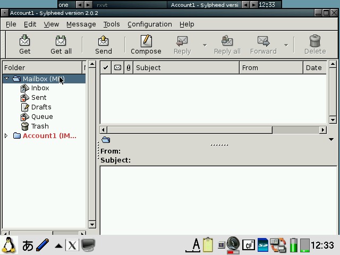Open the Sent folder

[39, 98]
